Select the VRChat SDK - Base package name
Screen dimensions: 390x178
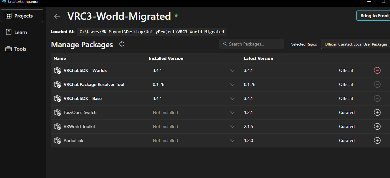click(x=83, y=98)
